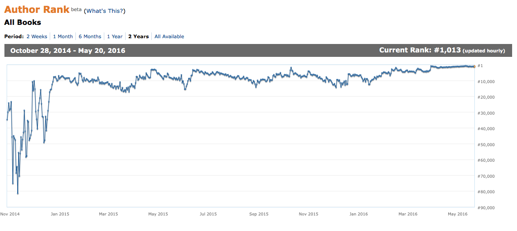The image size is (517, 231).
Task: Click the "updated hourly" note
Action: [484, 51]
